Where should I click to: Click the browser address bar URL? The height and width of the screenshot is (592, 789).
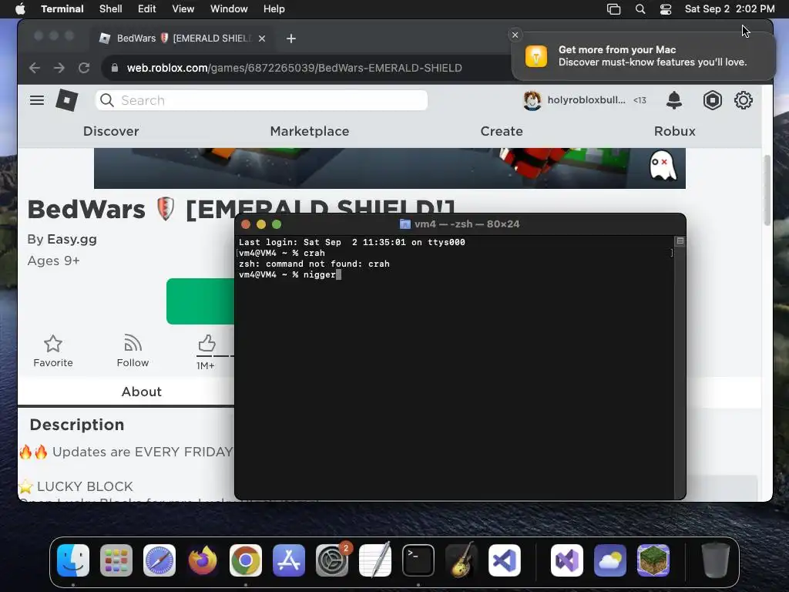294,68
